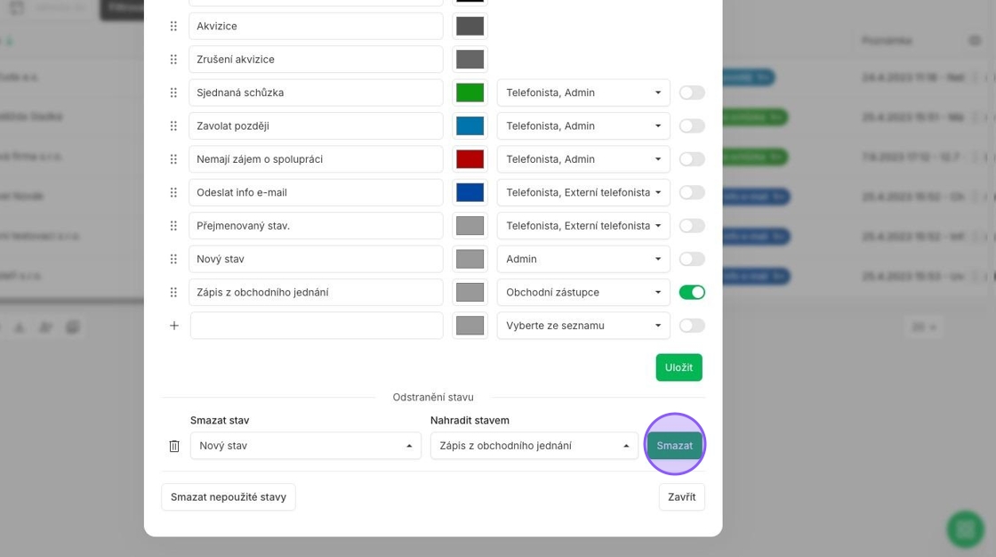Enable toggle for Sjednaná schůzka row
This screenshot has width=996, height=557.
tap(691, 93)
